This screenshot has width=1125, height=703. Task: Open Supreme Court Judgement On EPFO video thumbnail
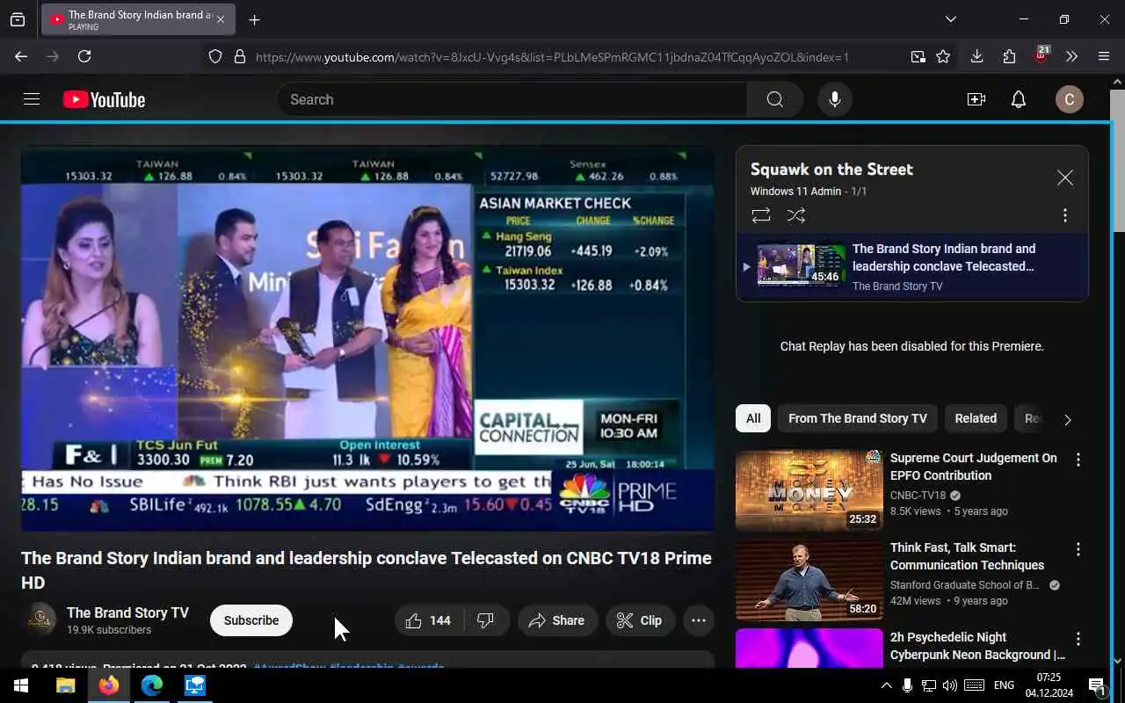pyautogui.click(x=809, y=490)
